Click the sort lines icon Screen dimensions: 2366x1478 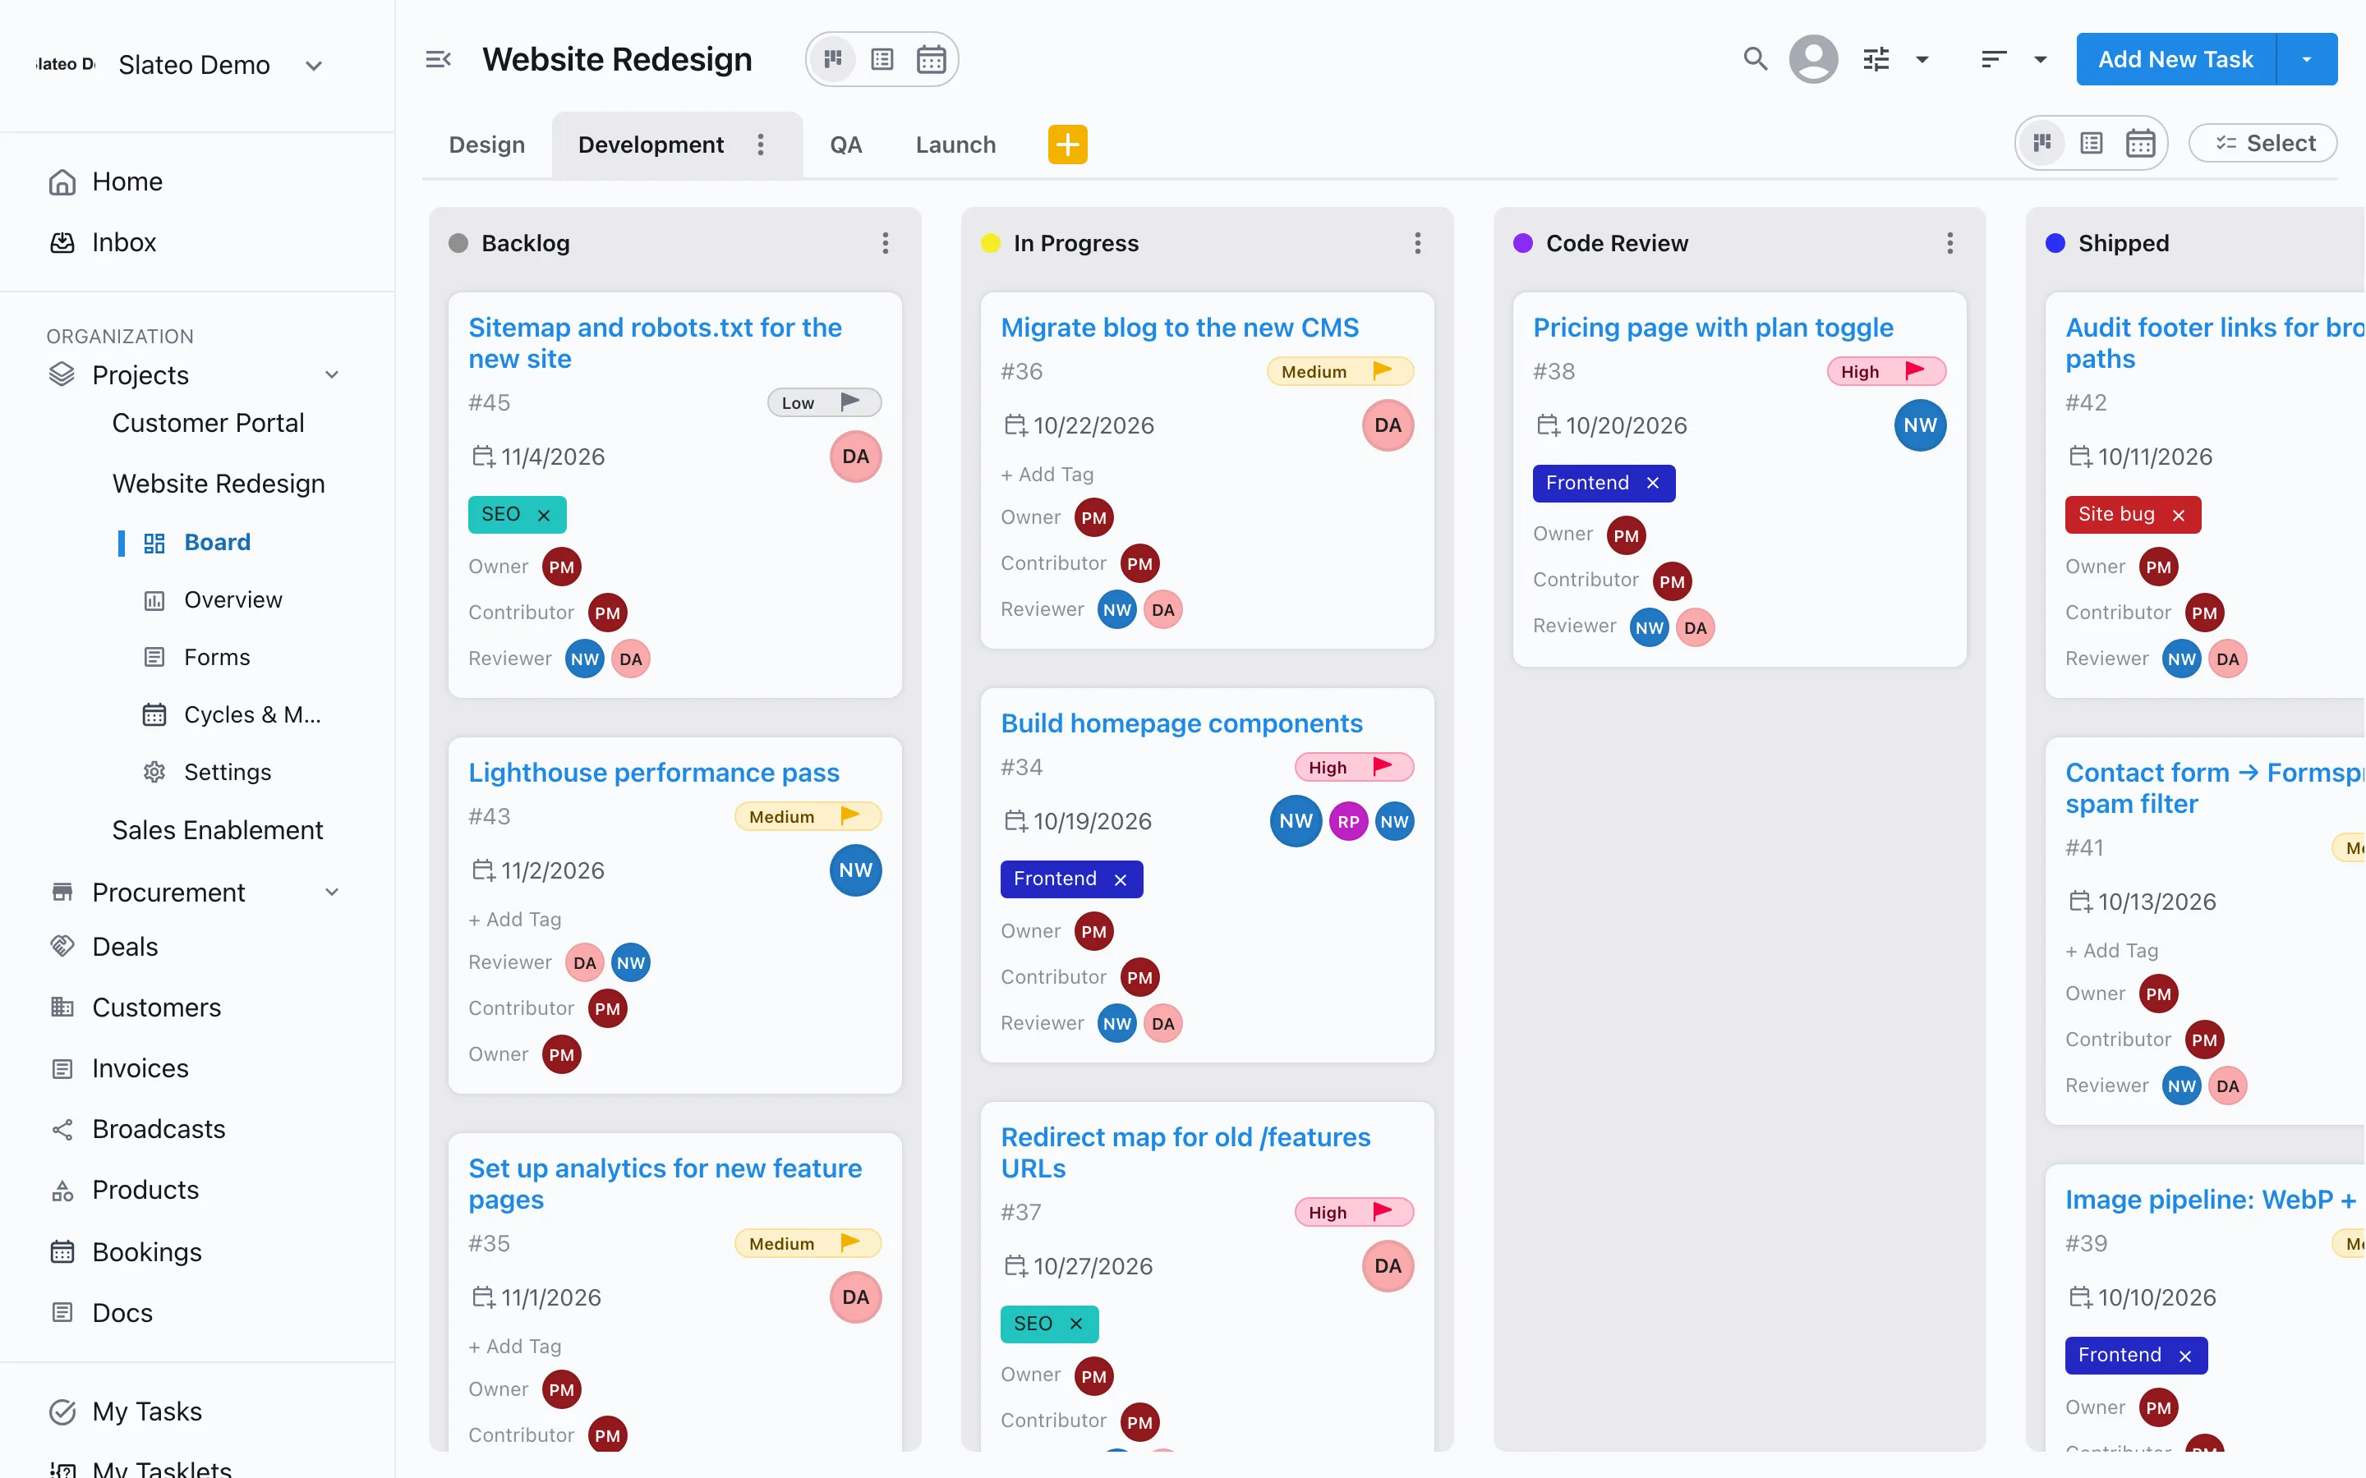click(1994, 60)
